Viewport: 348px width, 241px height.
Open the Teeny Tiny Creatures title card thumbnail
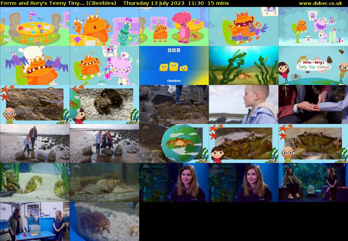[x=313, y=65]
